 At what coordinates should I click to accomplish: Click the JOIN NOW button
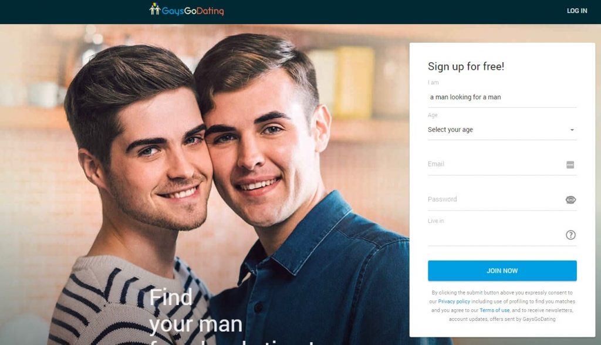point(502,270)
